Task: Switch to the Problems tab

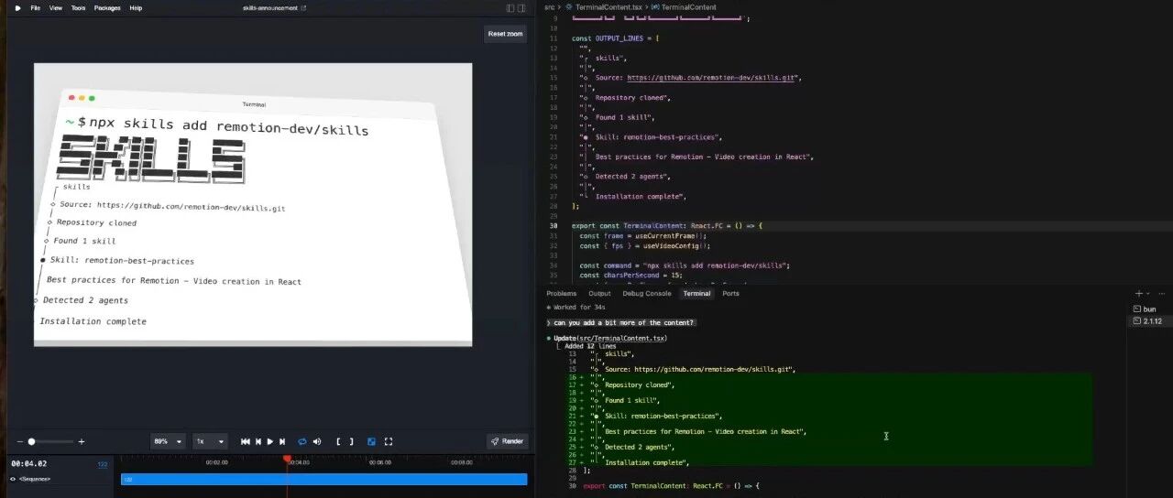Action: [562, 294]
